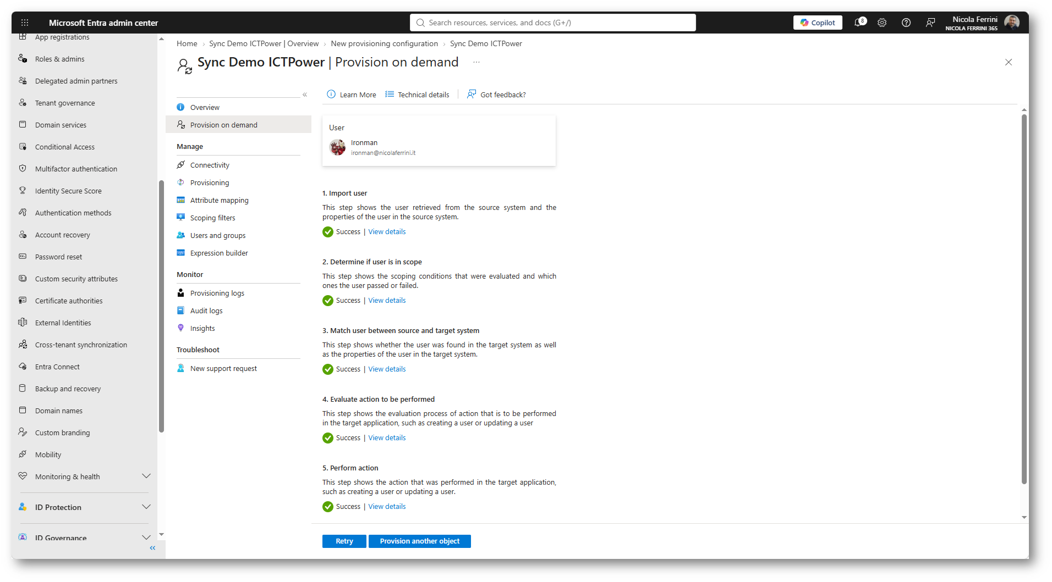Image resolution: width=1052 pixels, height=582 pixels.
Task: Open Domain services in the sidebar
Action: [x=61, y=125]
